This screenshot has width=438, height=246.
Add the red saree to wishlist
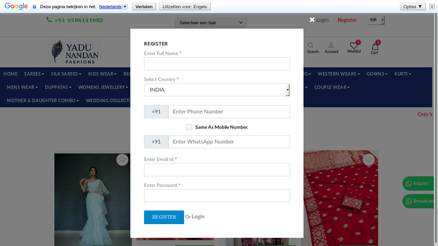(368, 160)
